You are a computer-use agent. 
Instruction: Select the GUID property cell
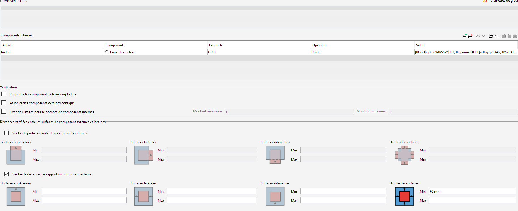(259, 52)
